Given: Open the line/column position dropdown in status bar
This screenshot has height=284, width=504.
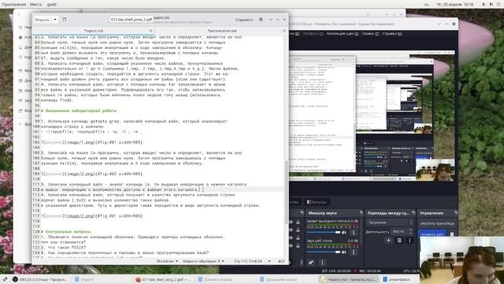Looking at the screenshot, I should [x=252, y=261].
